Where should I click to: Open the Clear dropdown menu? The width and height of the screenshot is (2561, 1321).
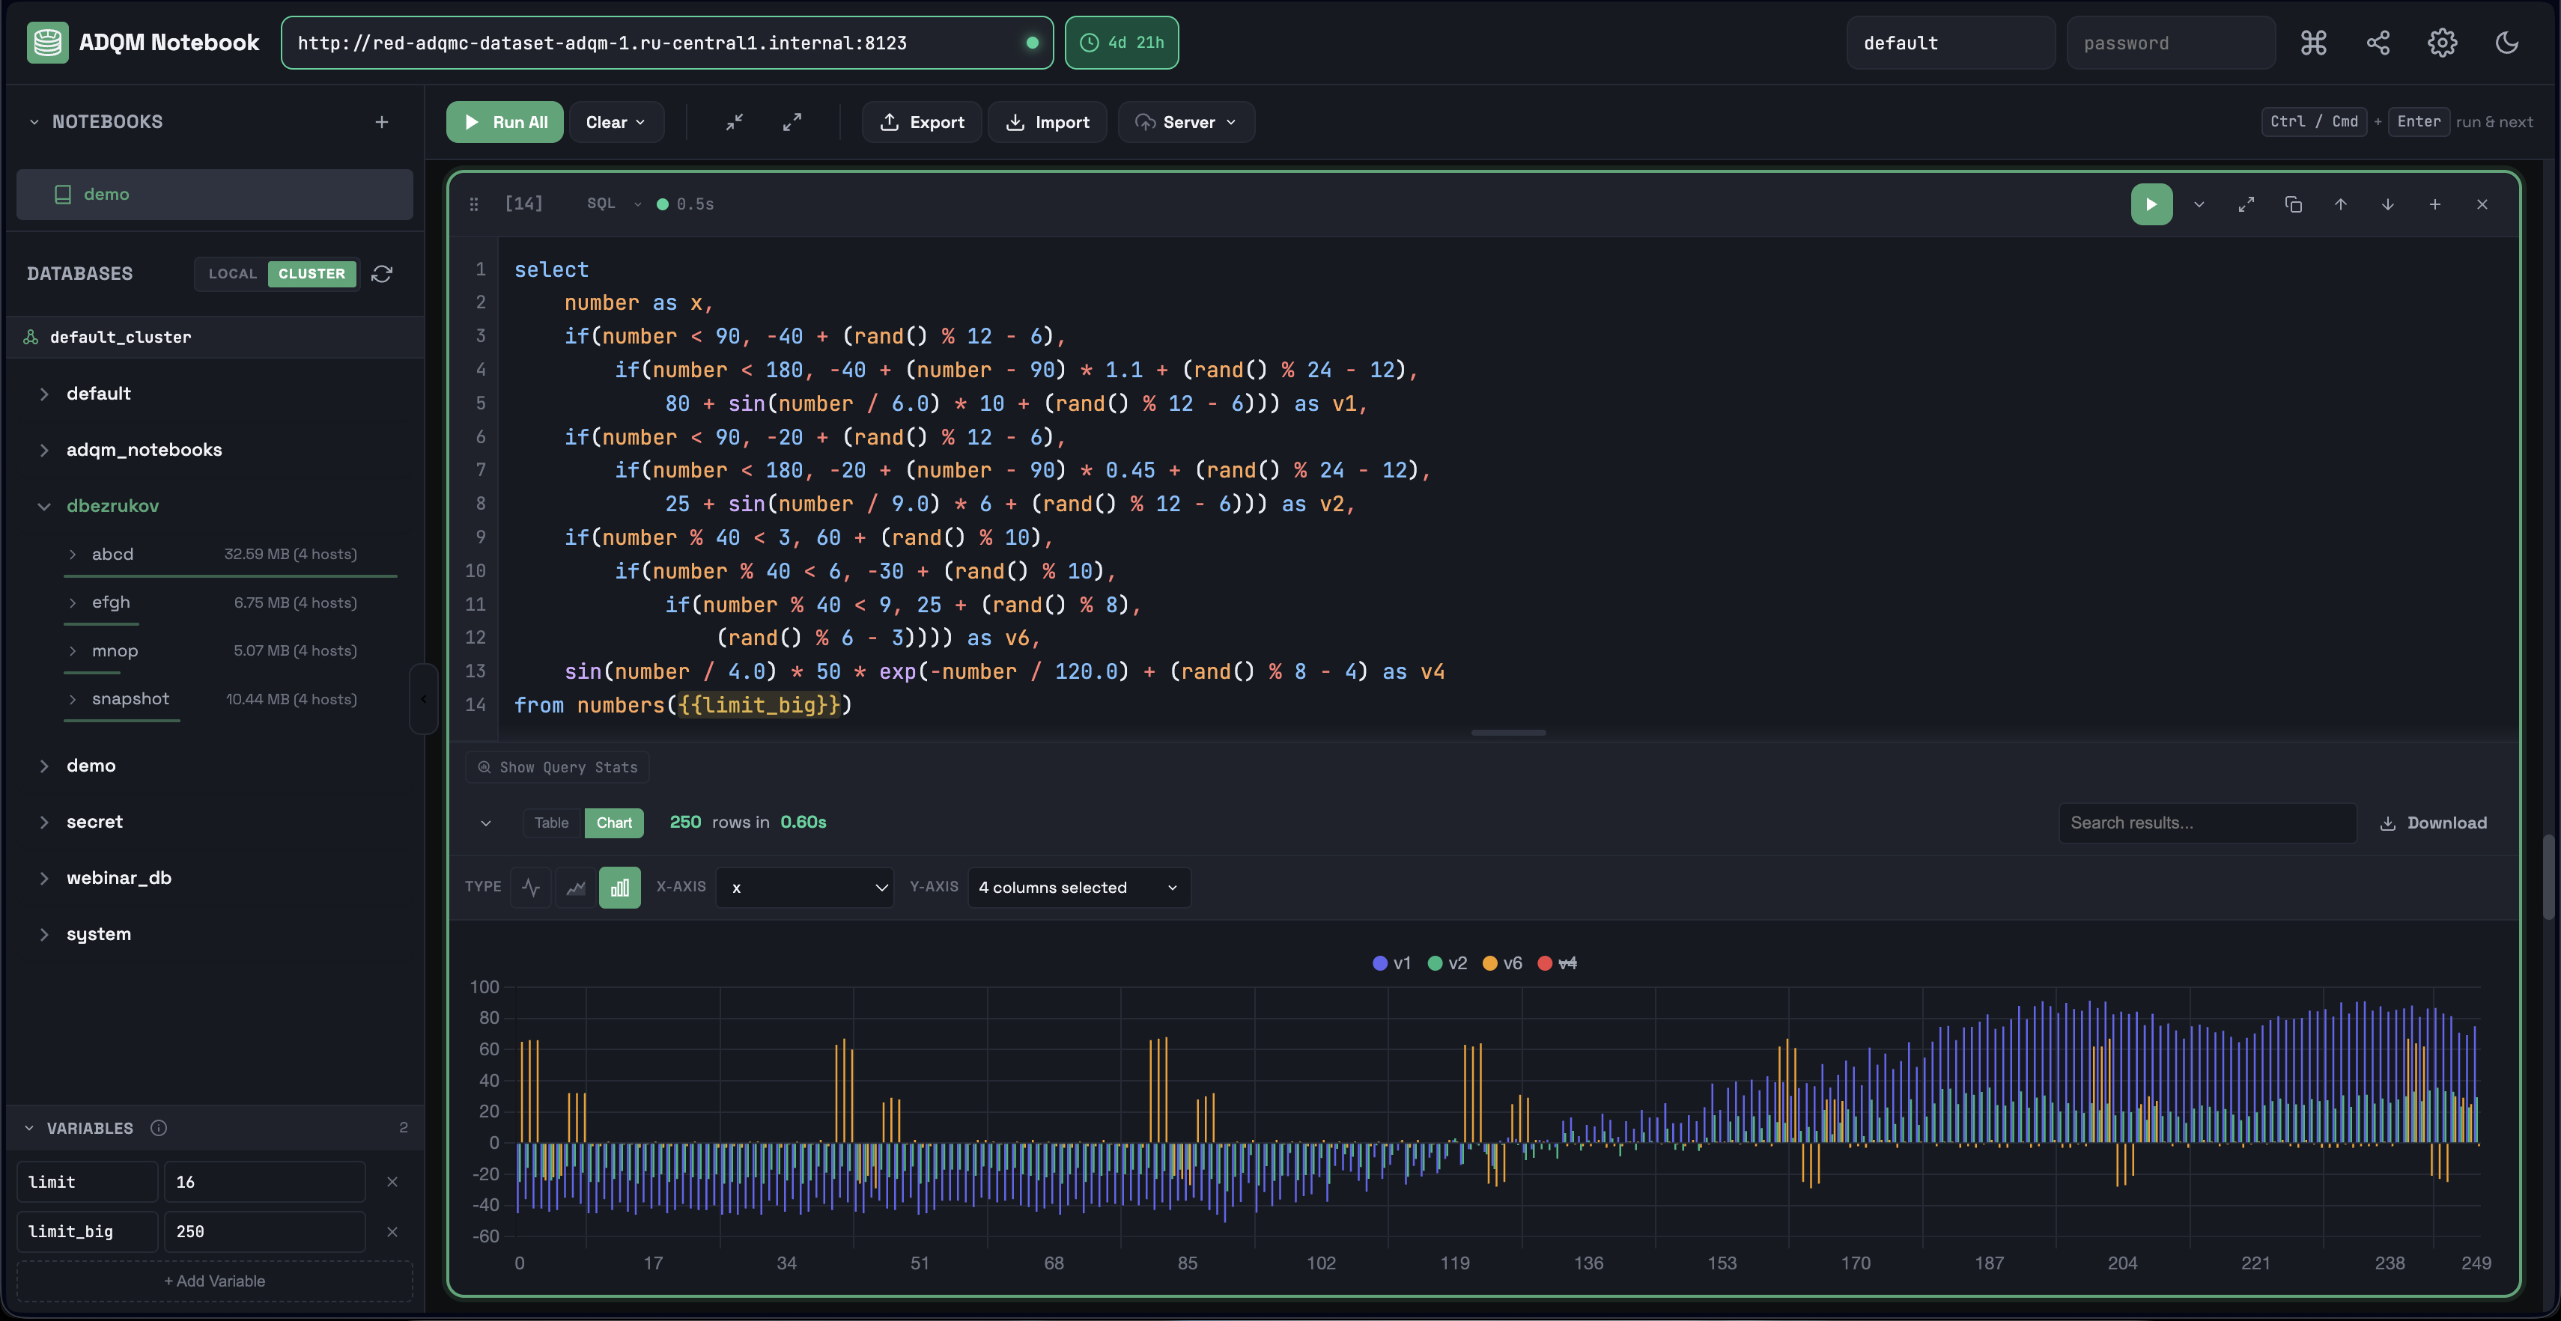(x=616, y=122)
